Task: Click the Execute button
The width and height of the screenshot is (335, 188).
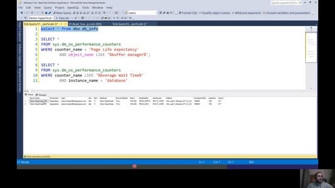Action: coord(62,18)
